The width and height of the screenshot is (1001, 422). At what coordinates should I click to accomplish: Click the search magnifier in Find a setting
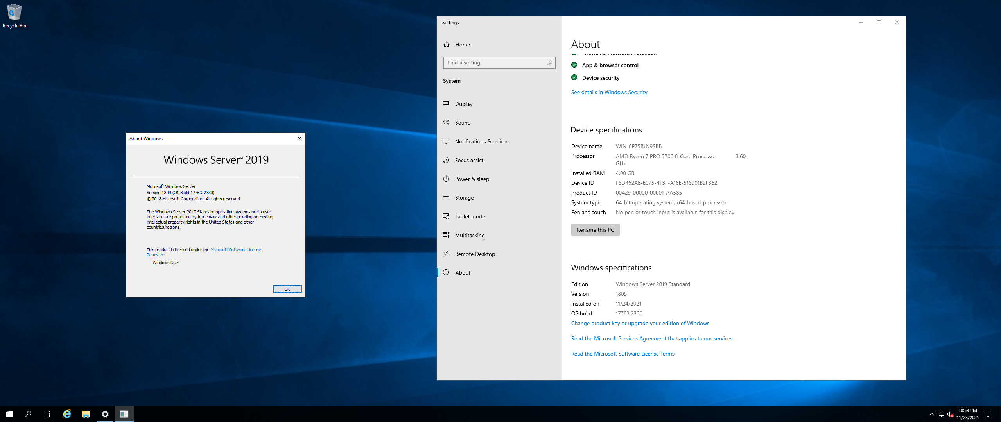pyautogui.click(x=549, y=63)
